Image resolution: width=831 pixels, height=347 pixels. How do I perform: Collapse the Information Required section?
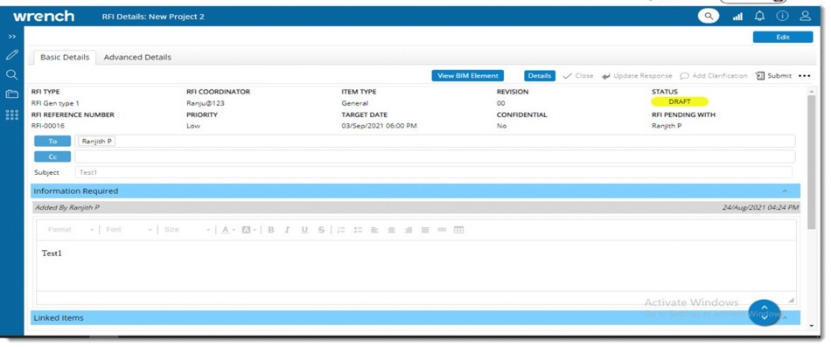click(x=785, y=191)
